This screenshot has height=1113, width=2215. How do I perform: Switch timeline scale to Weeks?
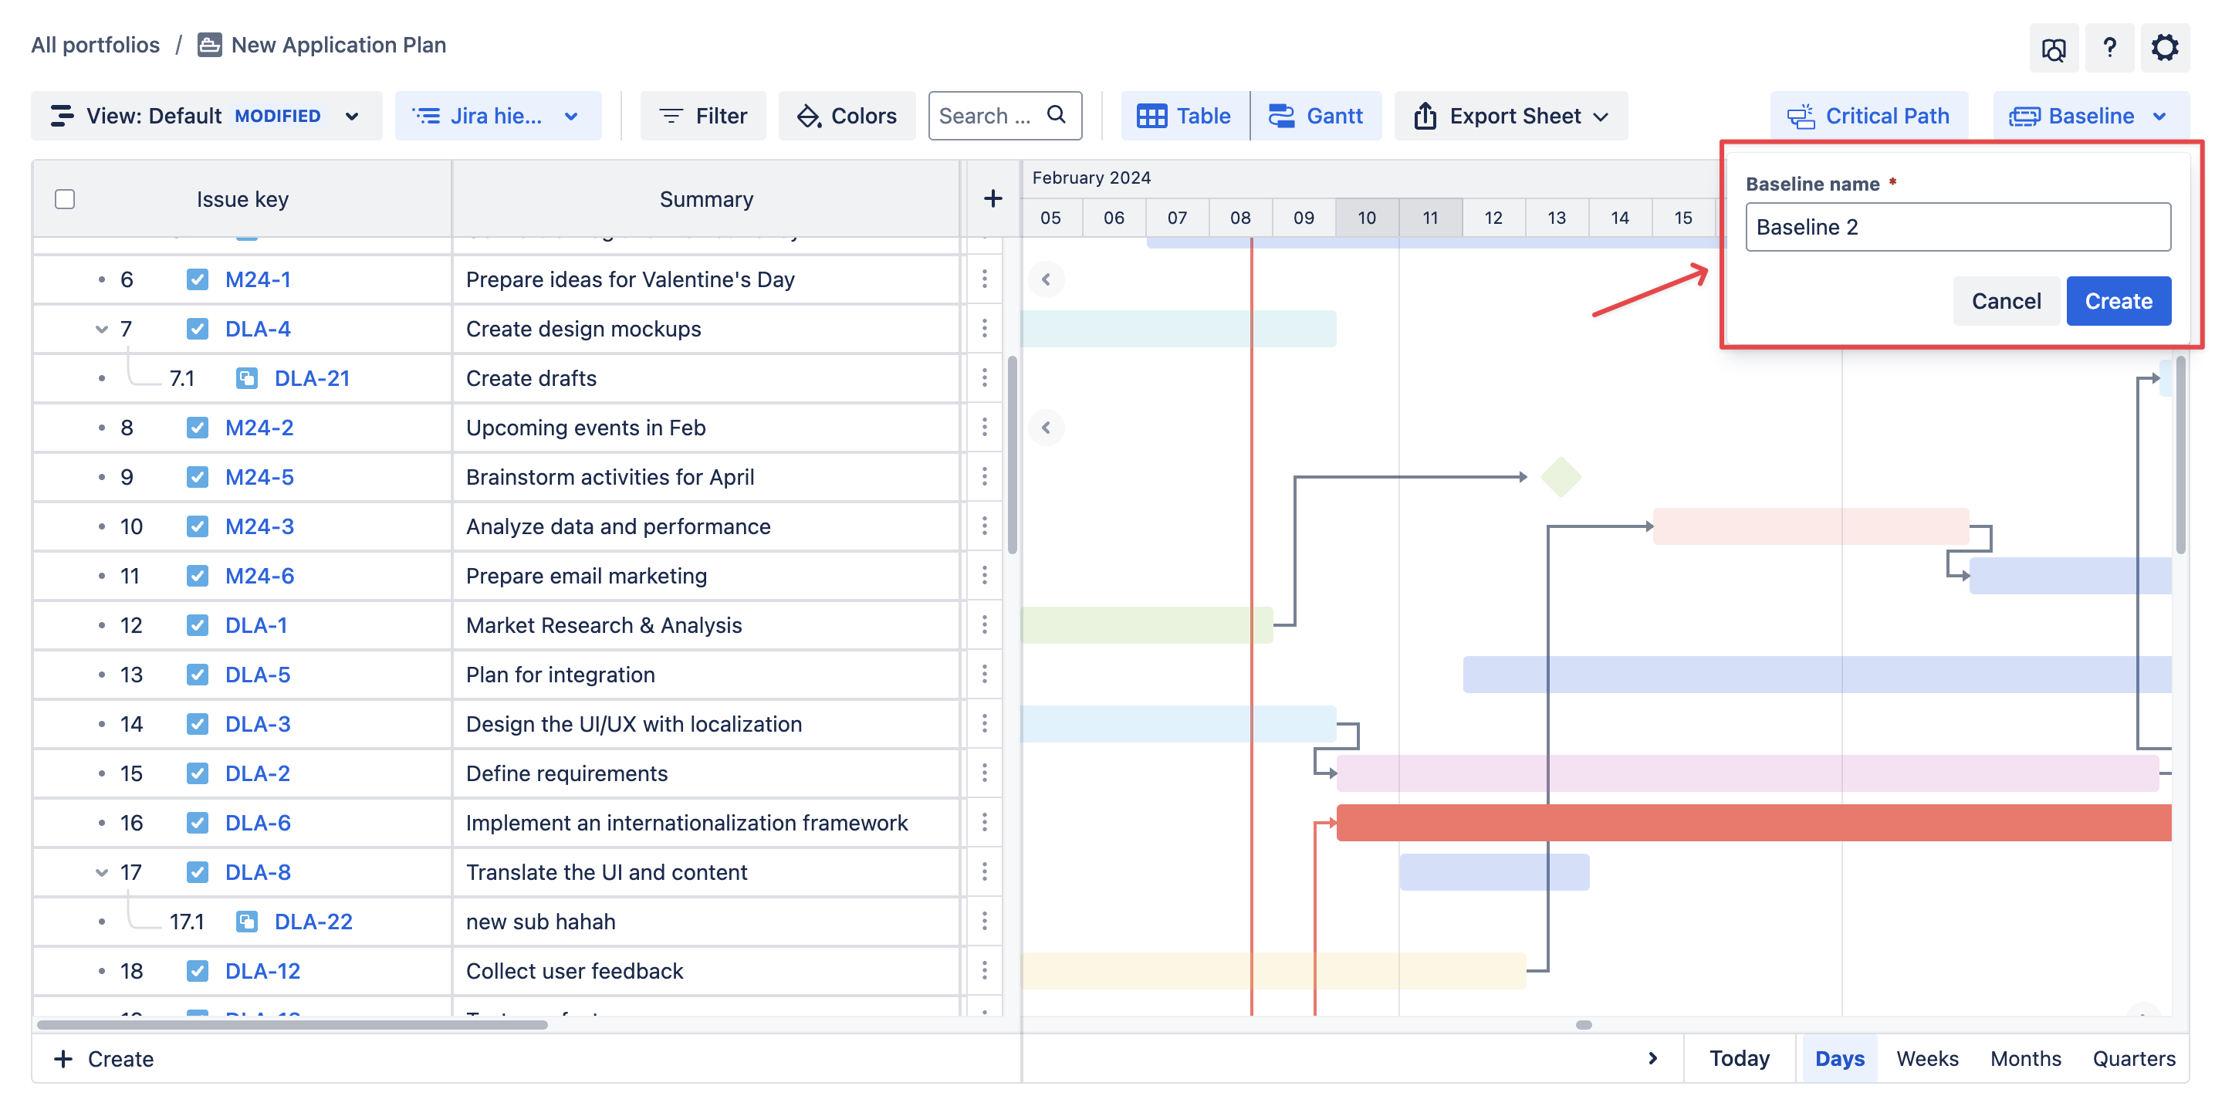coord(1927,1058)
